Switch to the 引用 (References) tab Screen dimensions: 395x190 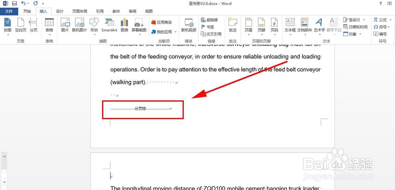(100, 11)
